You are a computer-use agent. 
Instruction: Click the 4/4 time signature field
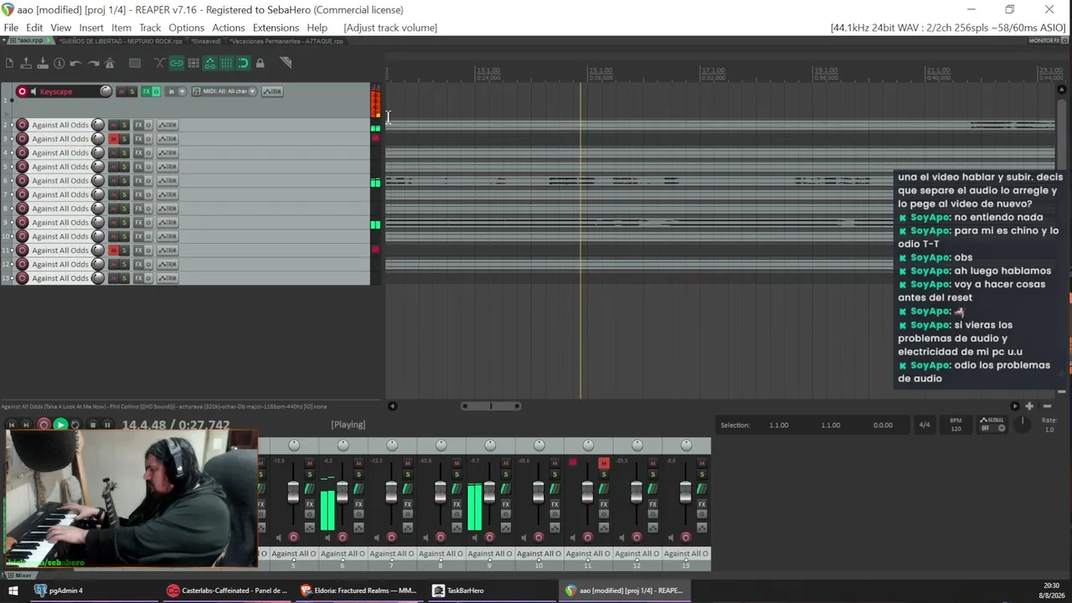coord(925,425)
